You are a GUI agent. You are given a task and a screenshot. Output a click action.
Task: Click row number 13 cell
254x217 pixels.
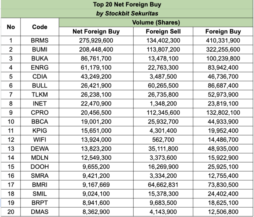pos(11,148)
